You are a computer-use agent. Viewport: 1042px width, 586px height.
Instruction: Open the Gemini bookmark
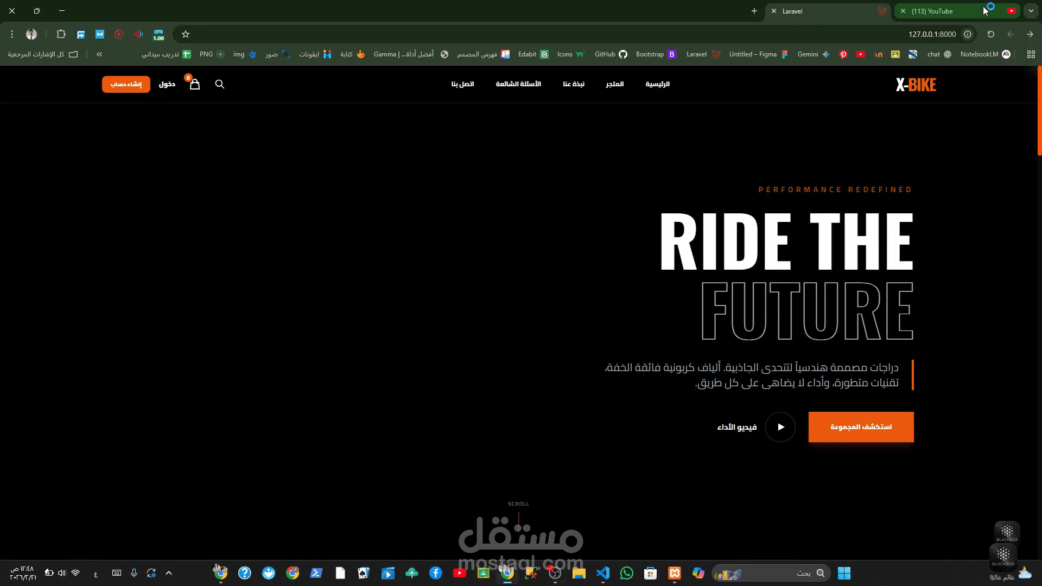(x=814, y=54)
